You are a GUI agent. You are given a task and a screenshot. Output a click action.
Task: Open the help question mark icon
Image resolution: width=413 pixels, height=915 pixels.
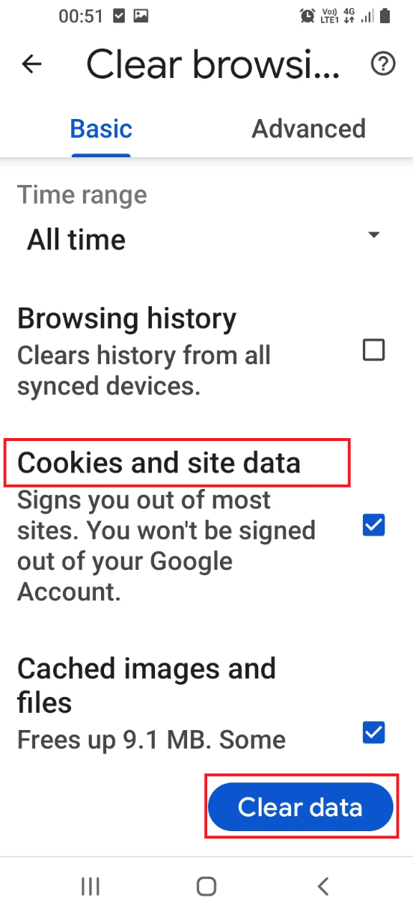[x=383, y=64]
